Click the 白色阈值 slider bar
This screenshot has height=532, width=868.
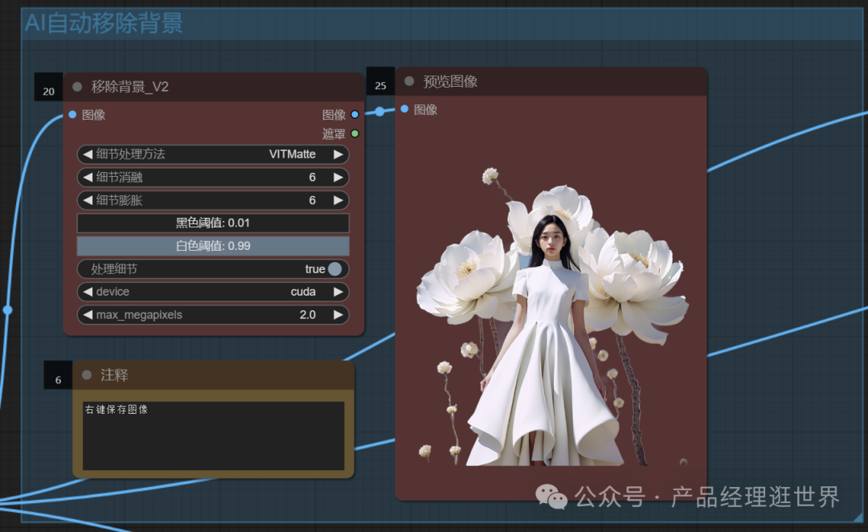[x=213, y=246]
